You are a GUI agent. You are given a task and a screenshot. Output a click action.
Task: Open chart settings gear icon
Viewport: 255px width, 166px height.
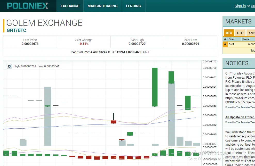click(x=9, y=66)
